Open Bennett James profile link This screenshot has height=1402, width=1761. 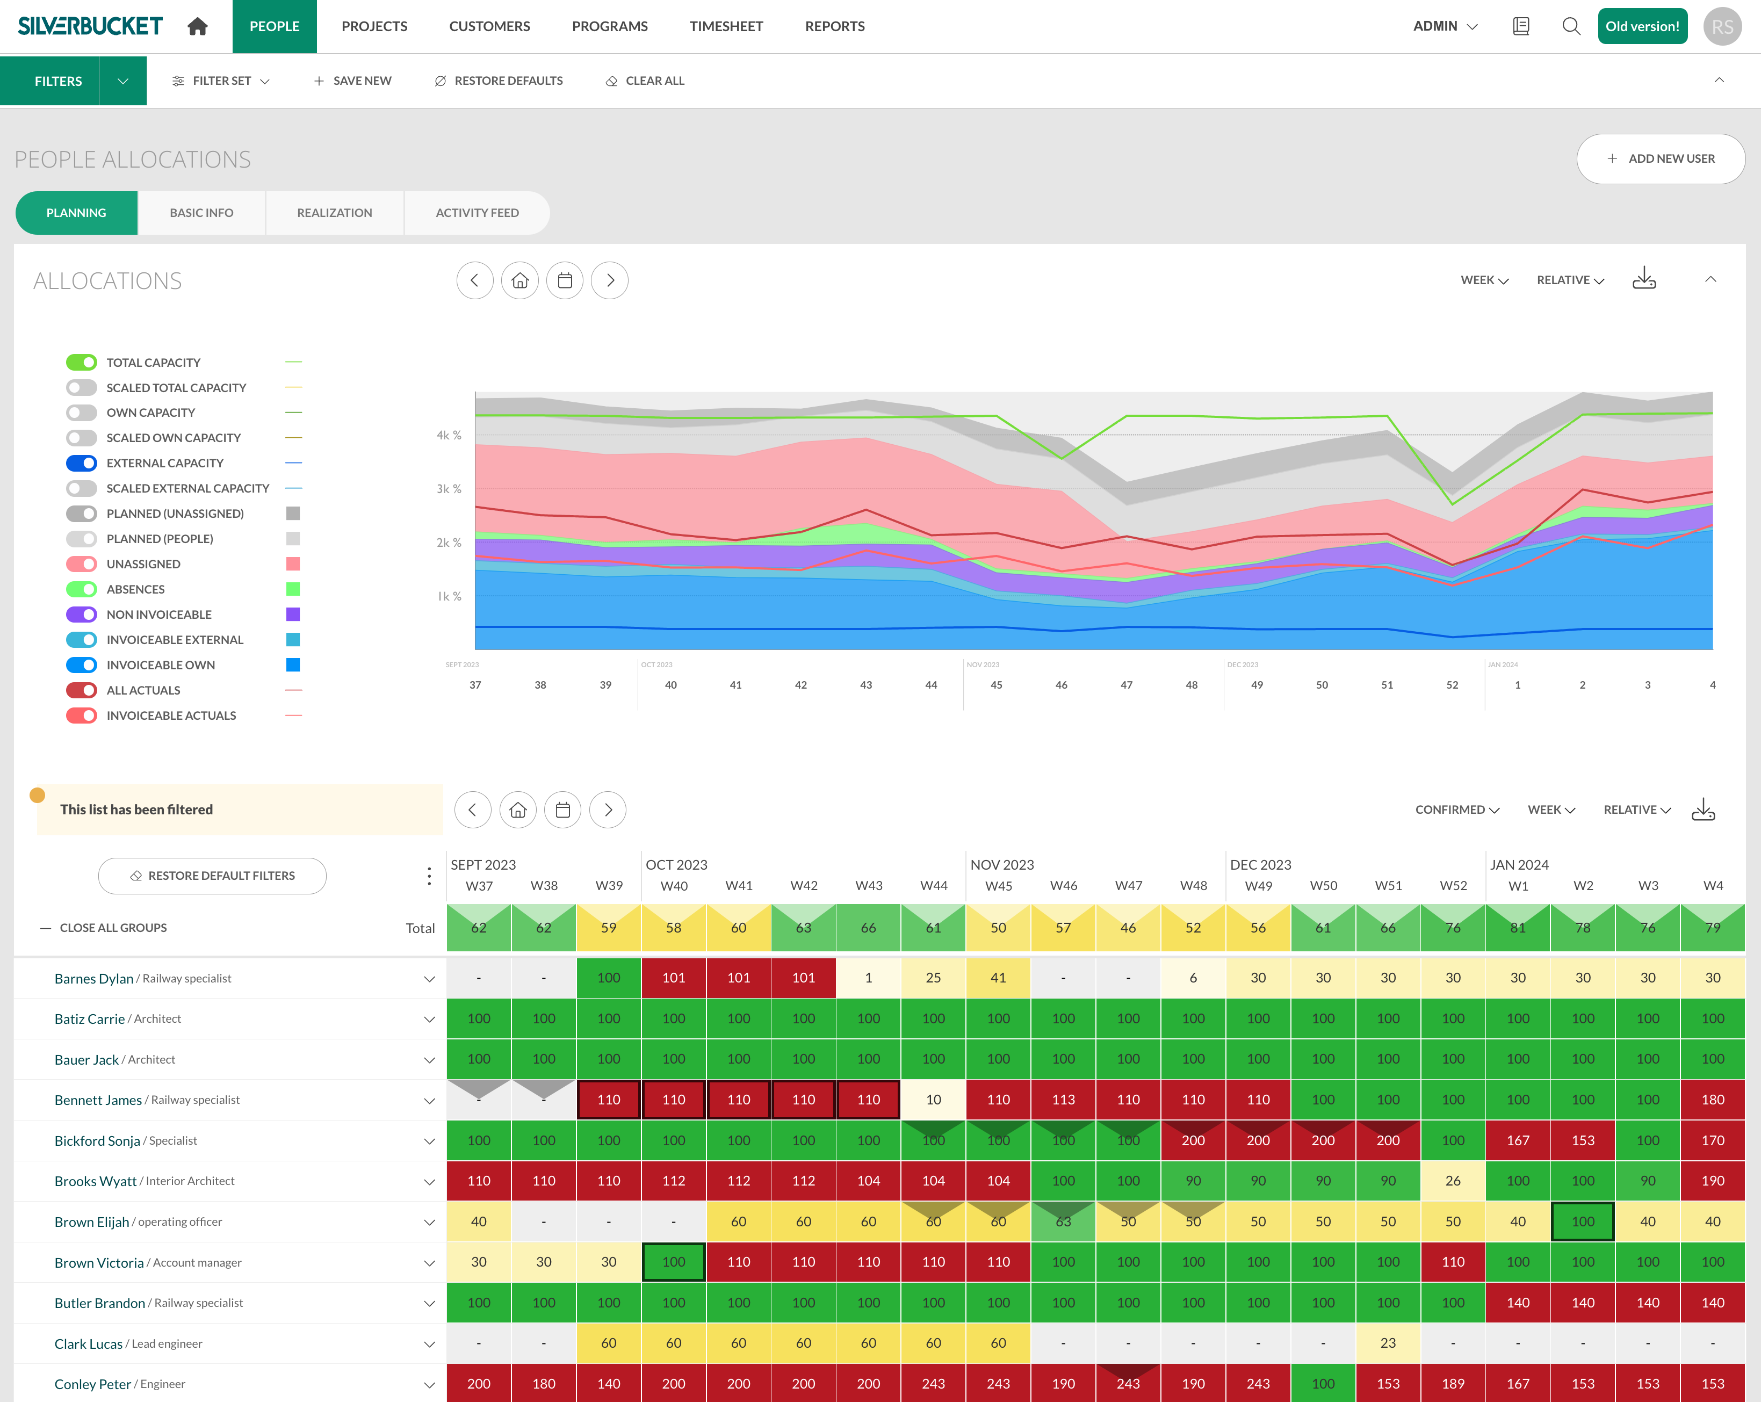[x=98, y=1100]
